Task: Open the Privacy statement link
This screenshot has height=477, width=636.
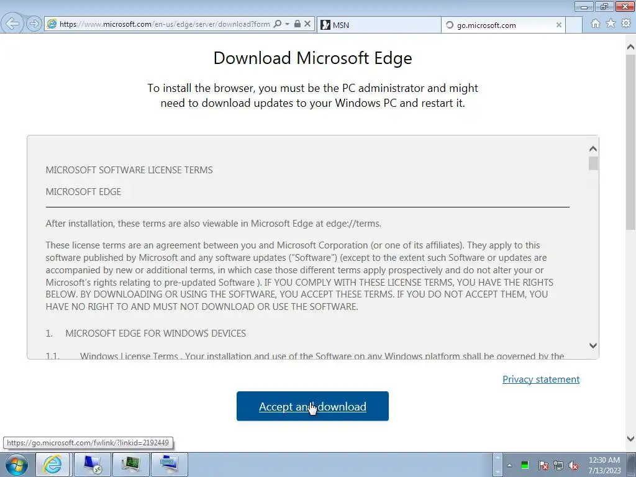Action: click(x=541, y=379)
